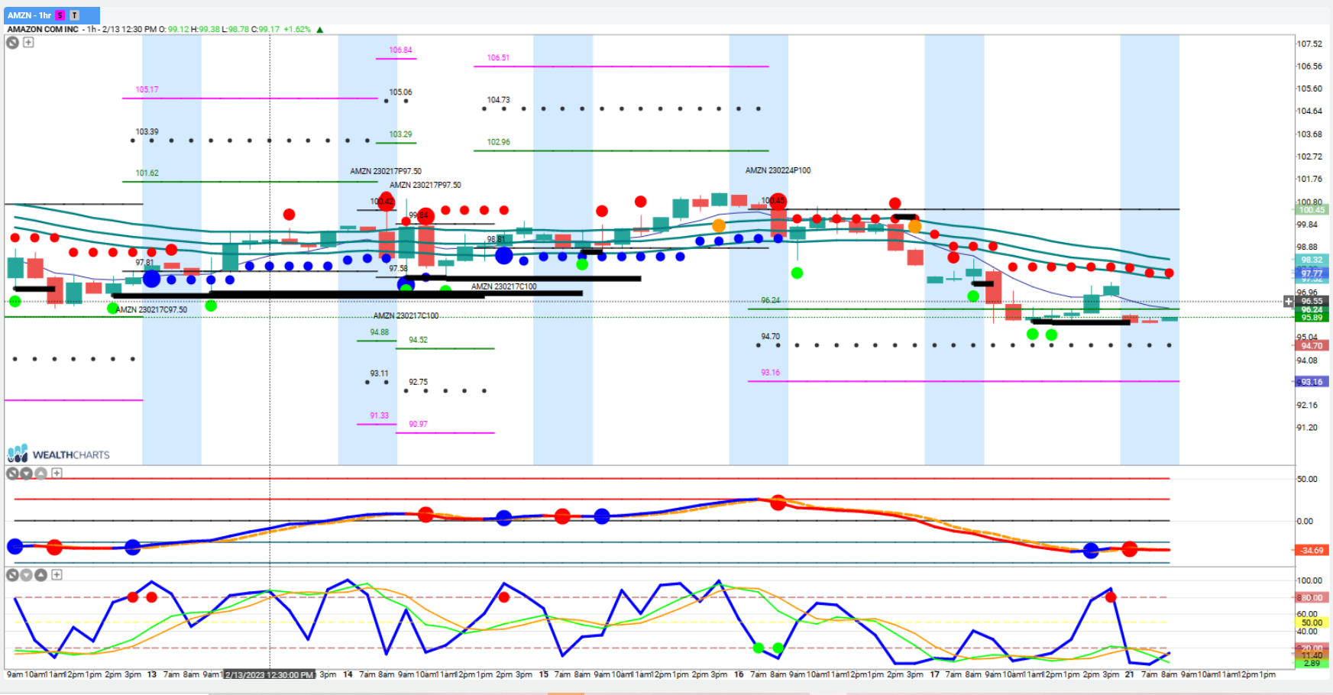The image size is (1333, 695).
Task: Click the 95.89 green price axis label
Action: pos(1312,318)
